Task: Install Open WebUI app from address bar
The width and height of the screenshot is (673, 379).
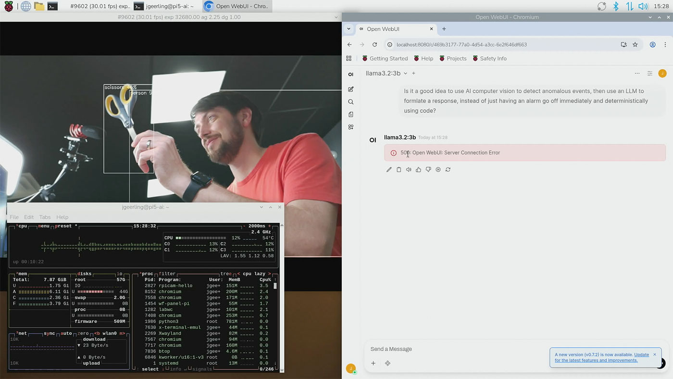Action: click(x=623, y=45)
